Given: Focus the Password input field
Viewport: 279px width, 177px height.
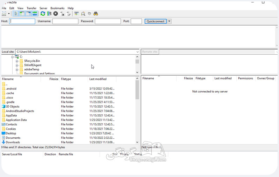Looking at the screenshot, I should pos(108,21).
